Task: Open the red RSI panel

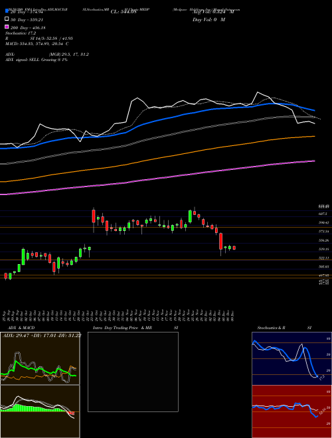Action: pos(291,411)
